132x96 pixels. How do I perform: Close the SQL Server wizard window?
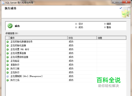[126, 2]
